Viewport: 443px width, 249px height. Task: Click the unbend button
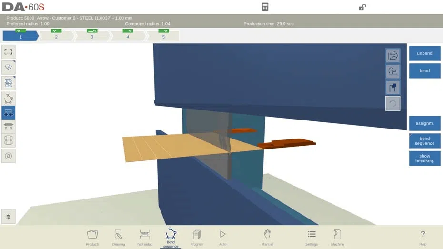tap(424, 53)
